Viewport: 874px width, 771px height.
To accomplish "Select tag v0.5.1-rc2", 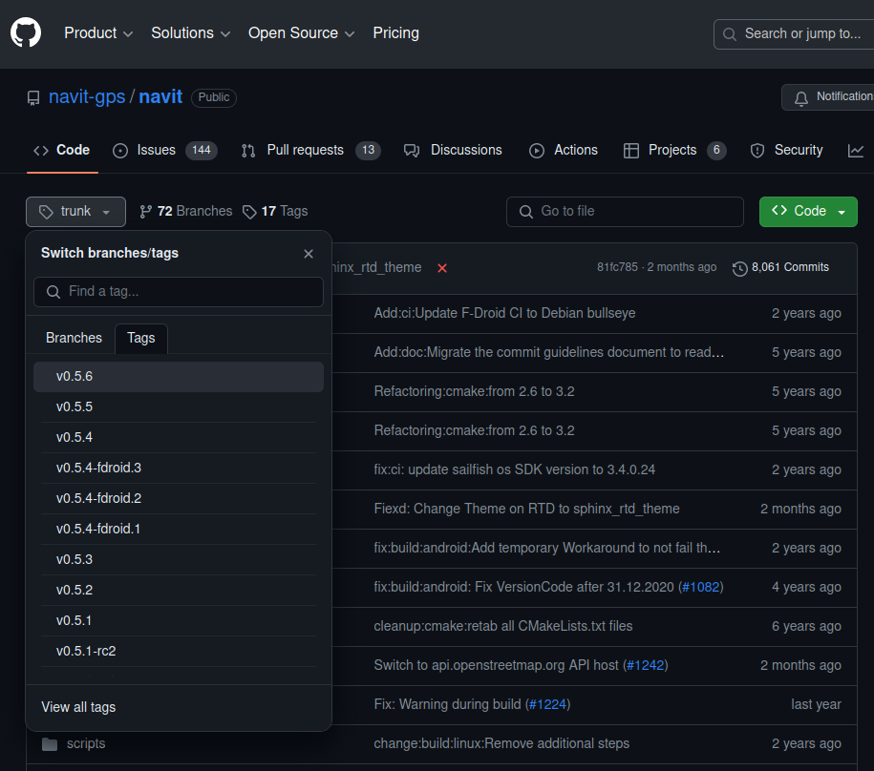I will (x=179, y=652).
